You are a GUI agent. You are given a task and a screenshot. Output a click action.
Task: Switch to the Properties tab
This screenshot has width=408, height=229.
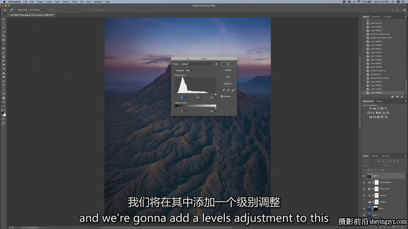coord(376,17)
